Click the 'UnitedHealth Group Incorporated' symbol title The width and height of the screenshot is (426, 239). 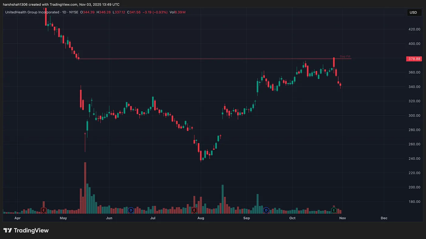tap(32, 12)
